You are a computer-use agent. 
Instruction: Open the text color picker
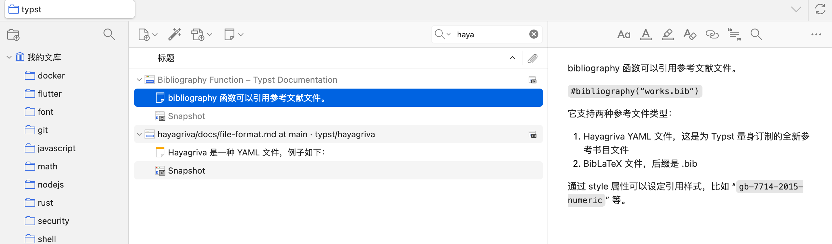tap(646, 34)
